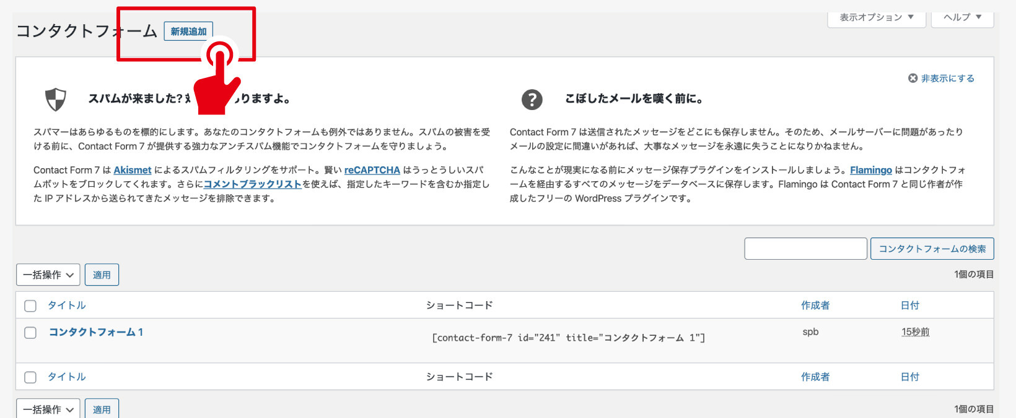Viewport: 1016px width, 418px height.
Task: Open the top 一括操作 bulk actions dropdown
Action: (x=48, y=275)
